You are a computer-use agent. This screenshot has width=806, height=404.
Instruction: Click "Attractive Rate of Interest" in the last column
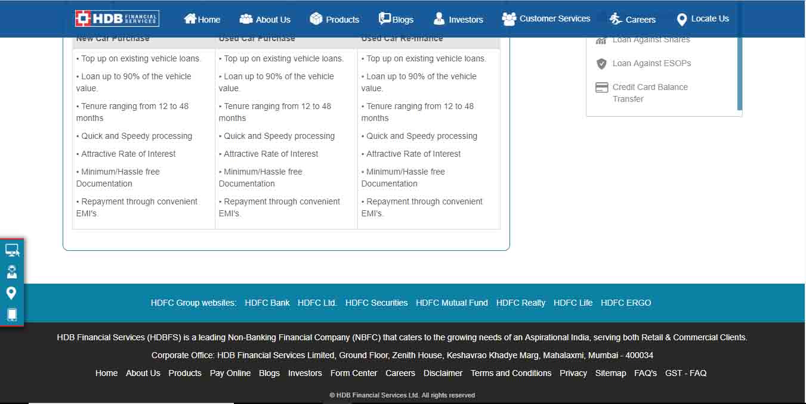click(411, 154)
